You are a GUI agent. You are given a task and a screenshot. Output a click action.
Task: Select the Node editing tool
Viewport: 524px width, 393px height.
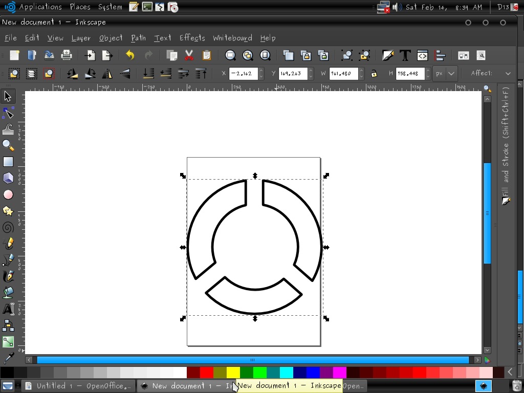point(7,112)
